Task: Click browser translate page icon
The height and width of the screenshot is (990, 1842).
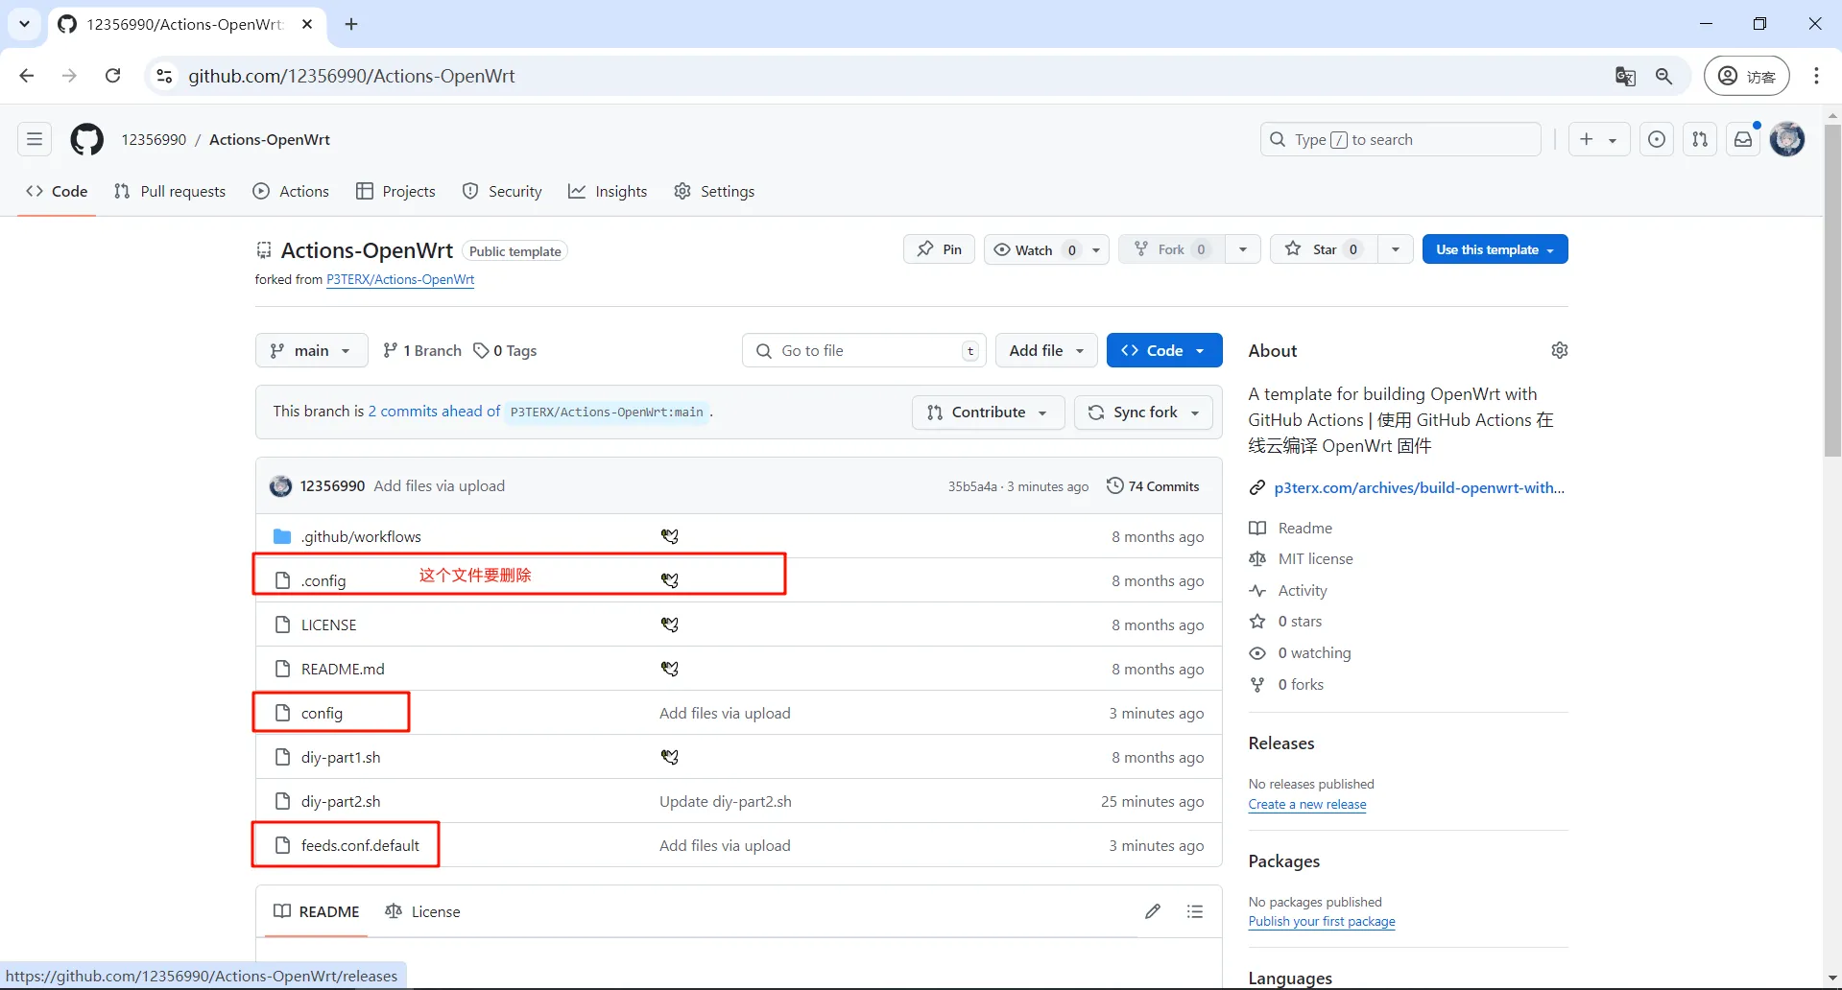Action: coord(1625,77)
